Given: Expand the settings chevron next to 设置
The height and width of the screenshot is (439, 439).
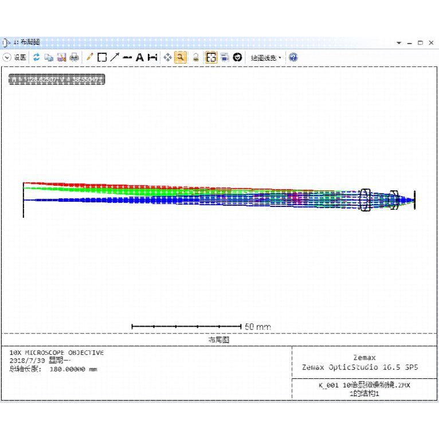Looking at the screenshot, I should coord(7,58).
